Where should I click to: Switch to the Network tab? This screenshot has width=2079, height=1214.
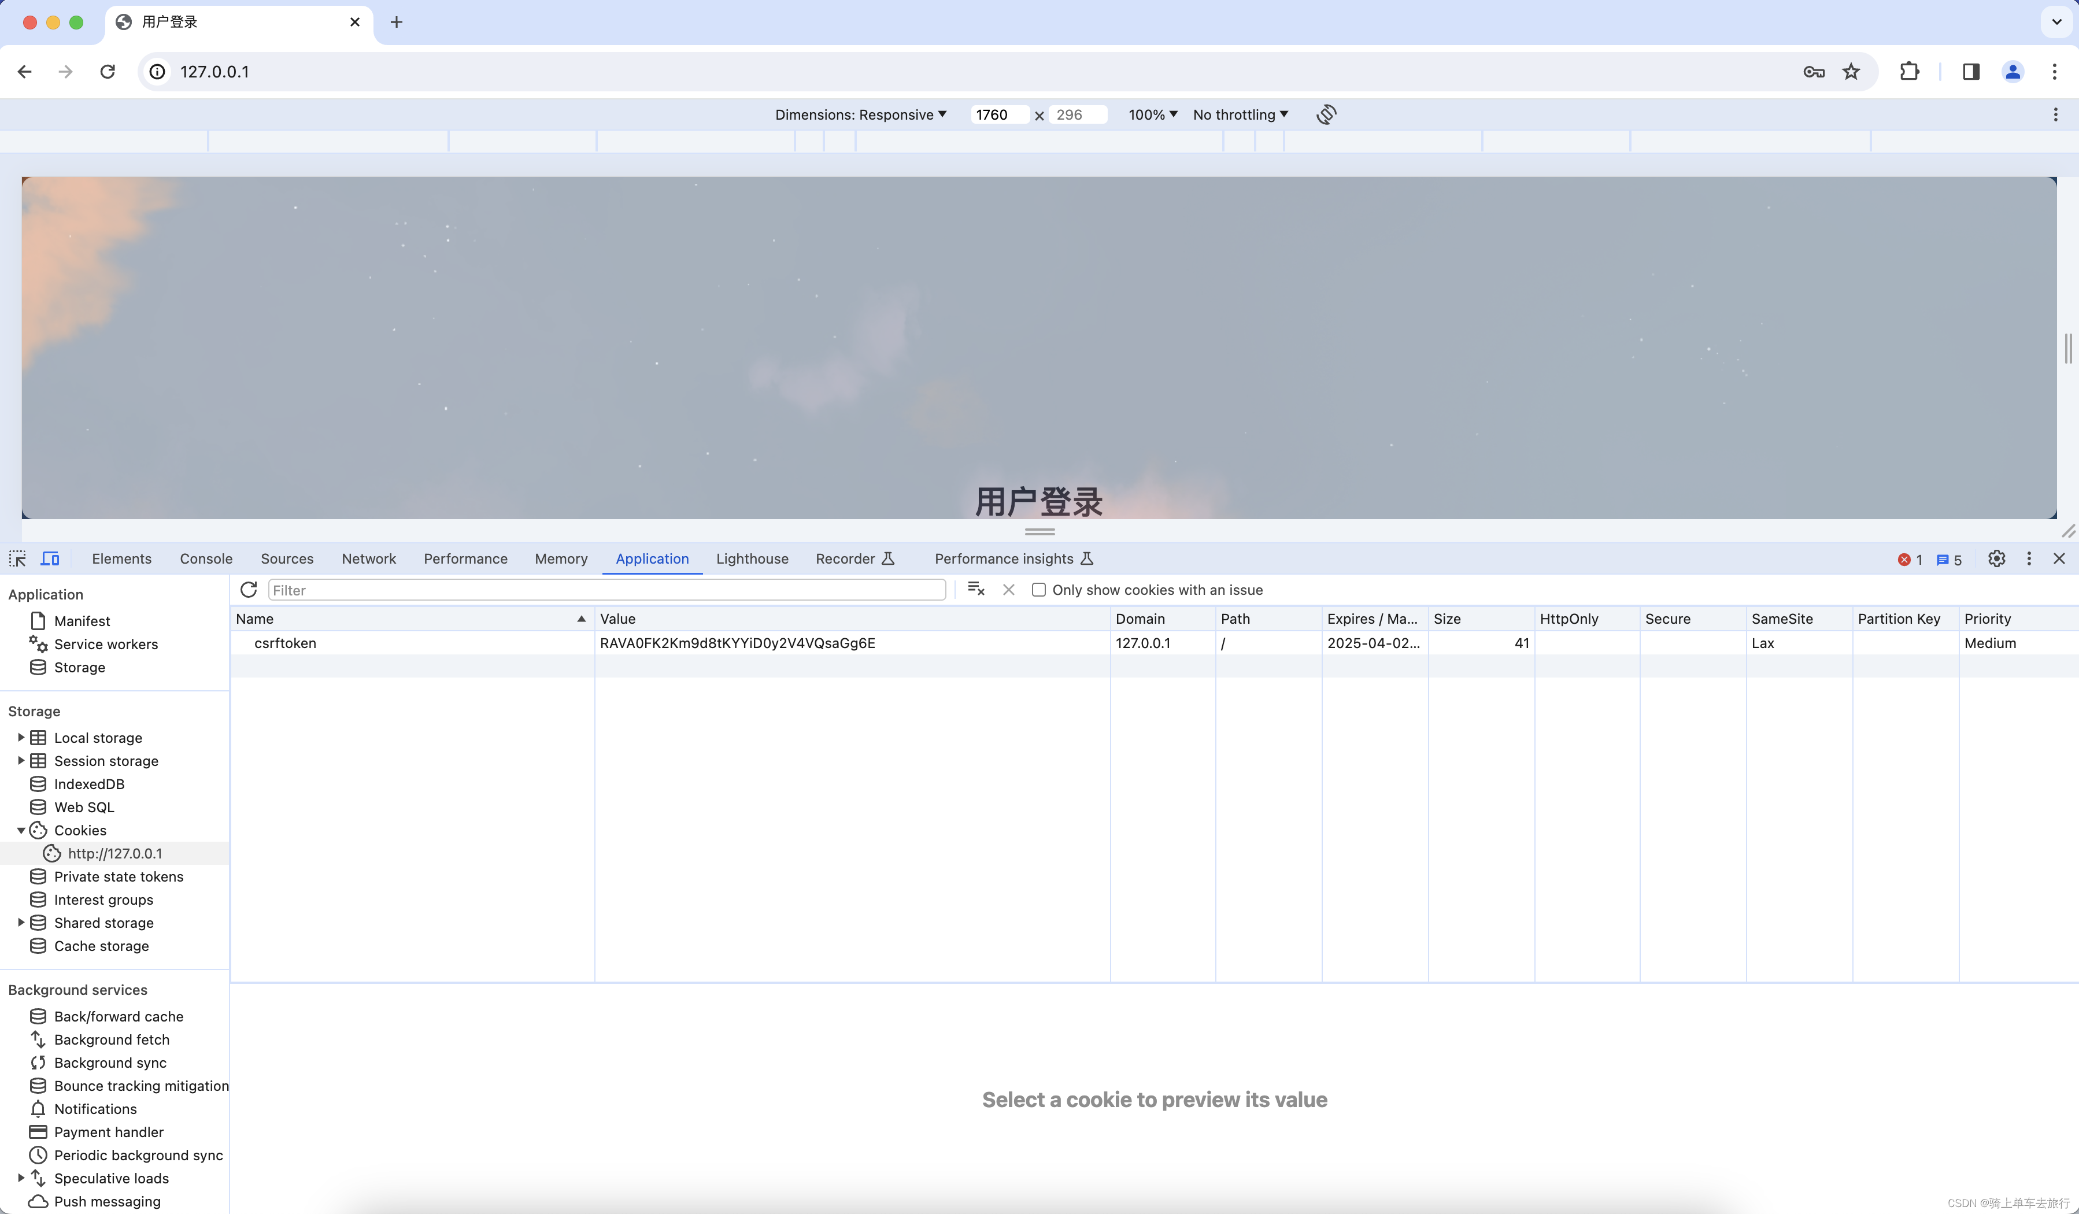(369, 558)
